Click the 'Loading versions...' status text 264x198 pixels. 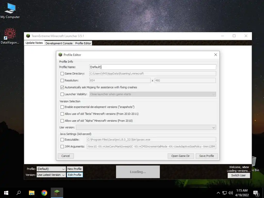[x=238, y=171]
